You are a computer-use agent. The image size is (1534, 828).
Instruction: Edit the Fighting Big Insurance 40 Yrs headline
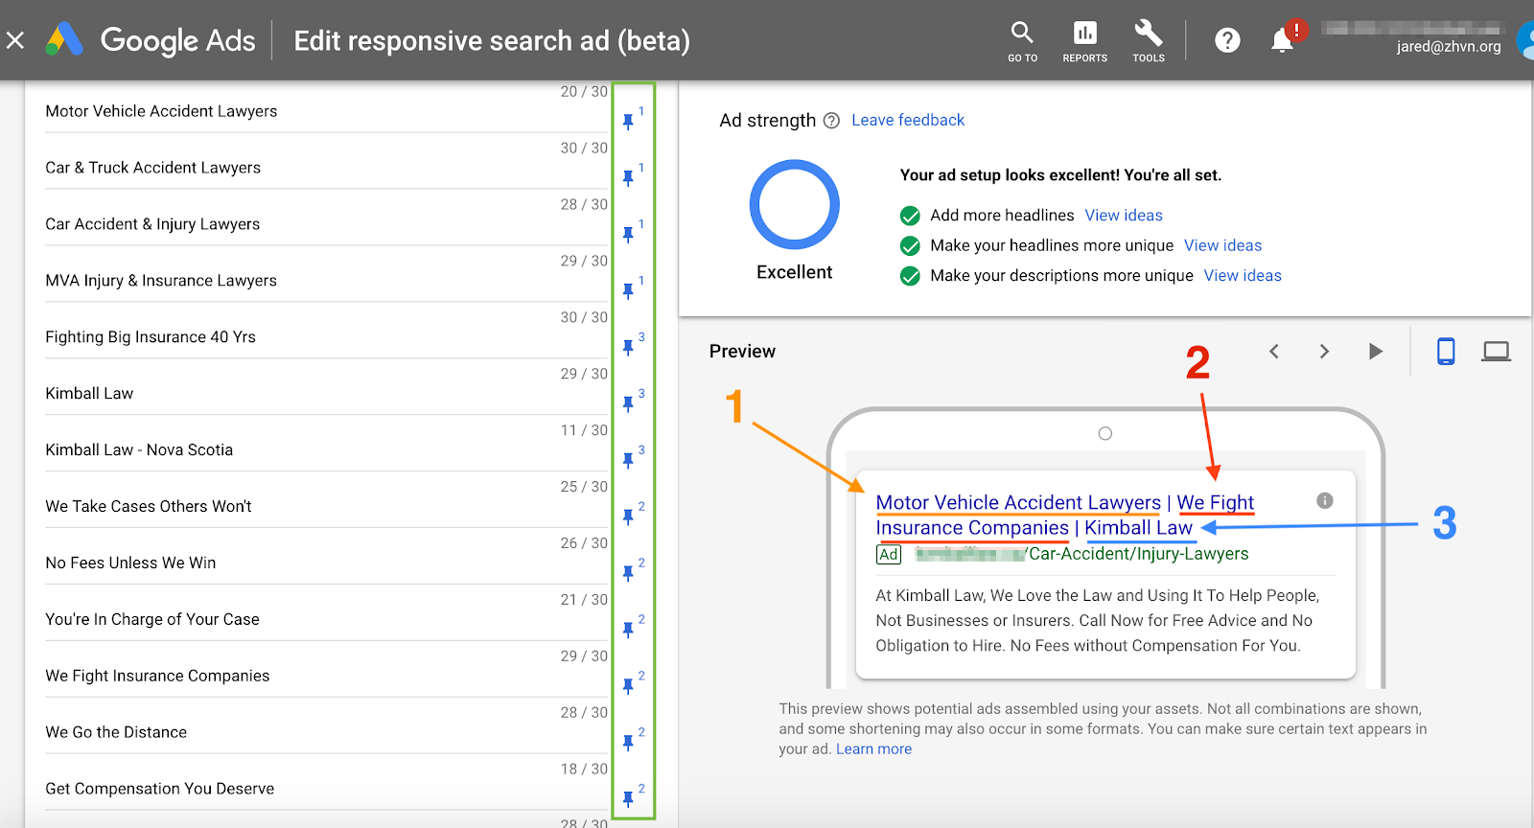pyautogui.click(x=326, y=337)
